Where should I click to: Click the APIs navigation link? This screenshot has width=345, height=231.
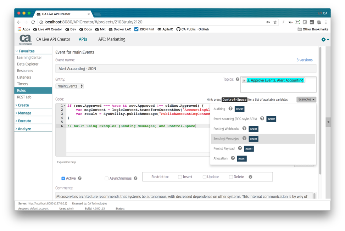tap(83, 39)
